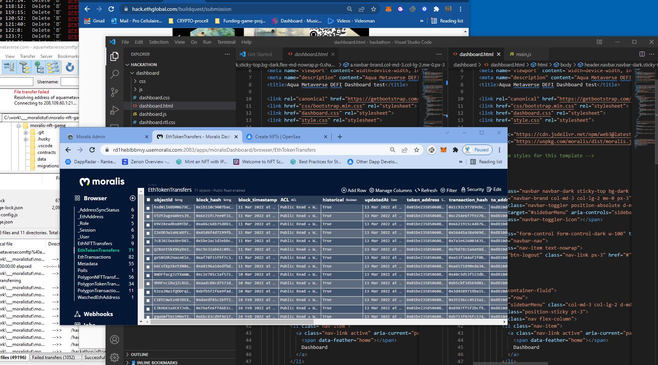
Task: Check the row EtUY2wgx6WVes39 checkbox
Action: (x=148, y=216)
